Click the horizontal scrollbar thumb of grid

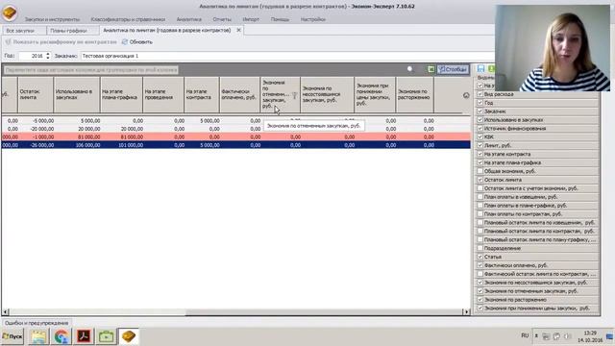pos(325,312)
